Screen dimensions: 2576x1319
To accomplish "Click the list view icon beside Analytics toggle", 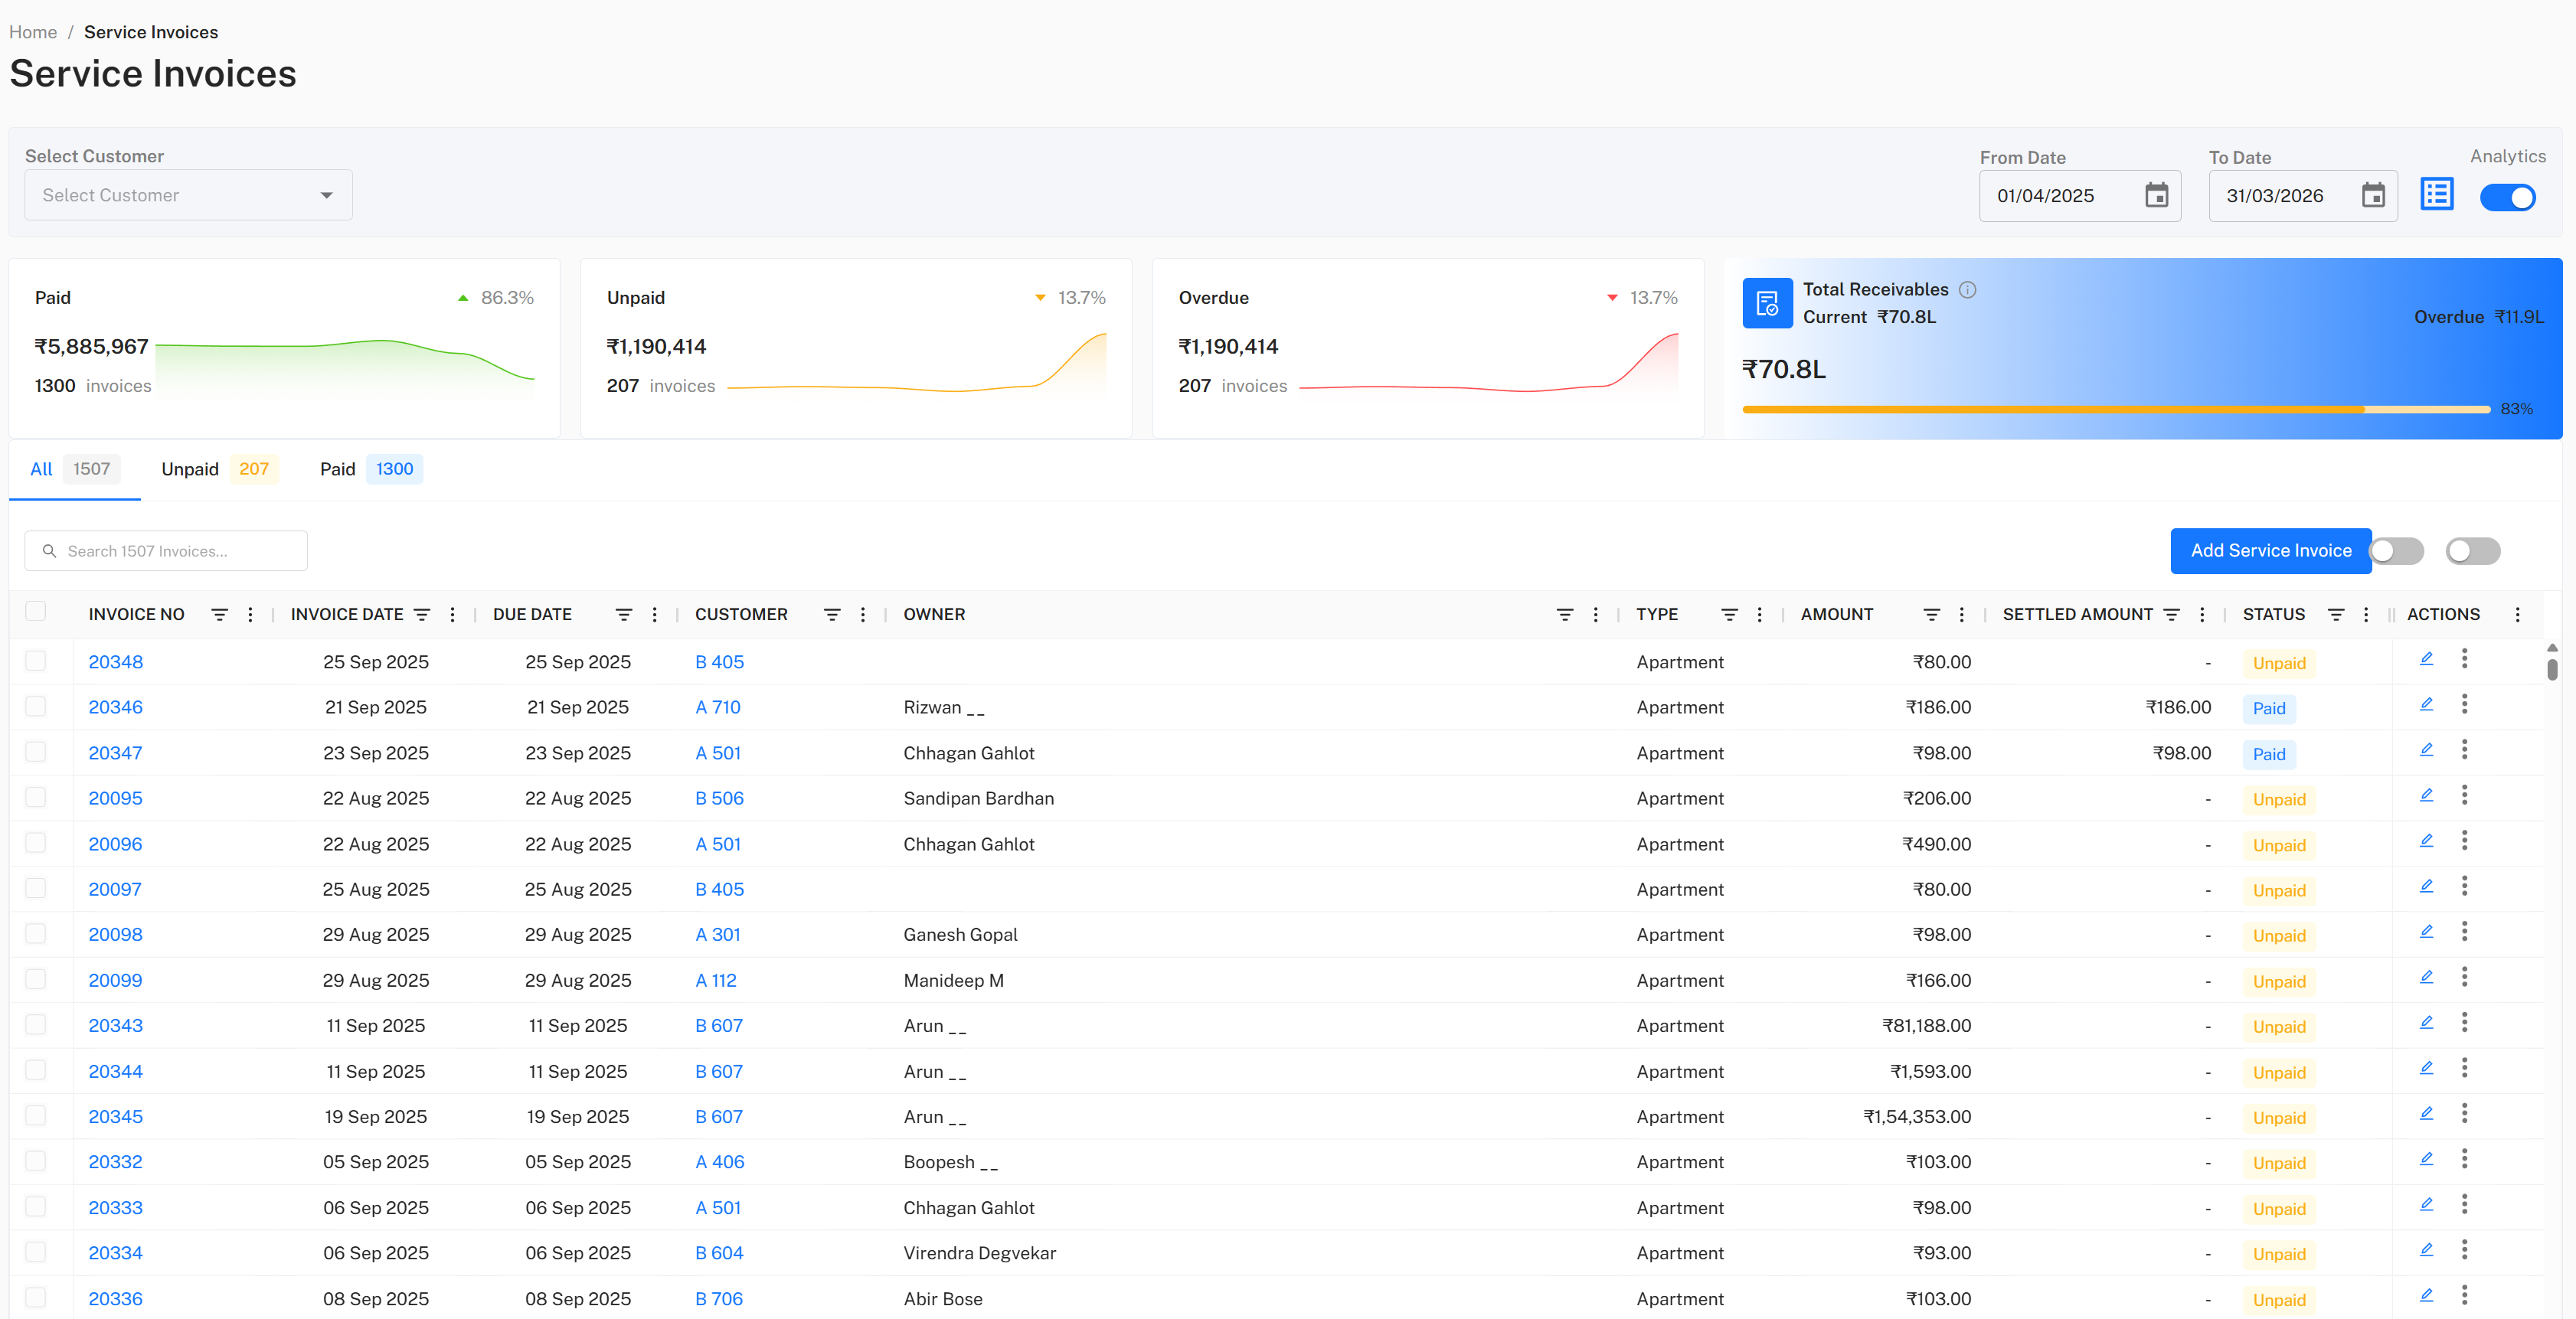I will 2437,195.
